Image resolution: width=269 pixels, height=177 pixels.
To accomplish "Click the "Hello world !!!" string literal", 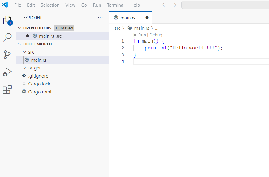I will pos(194,48).
